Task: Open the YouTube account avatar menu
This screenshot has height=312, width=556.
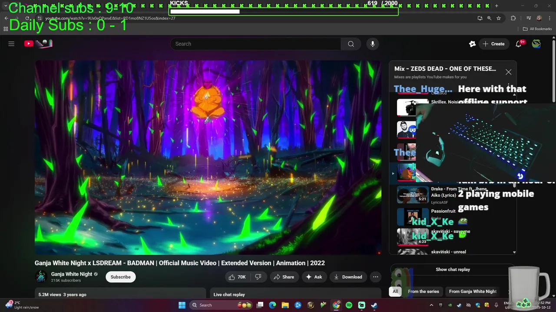Action: coord(536,44)
